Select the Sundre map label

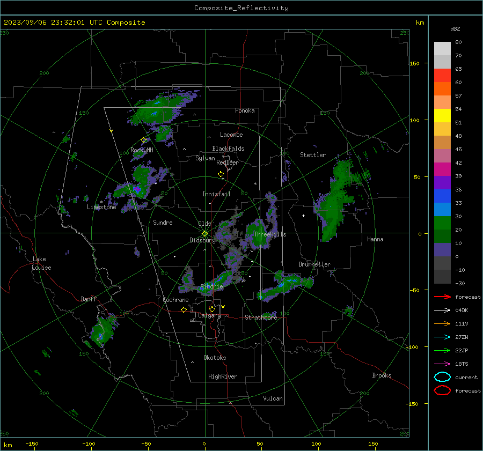coord(163,222)
